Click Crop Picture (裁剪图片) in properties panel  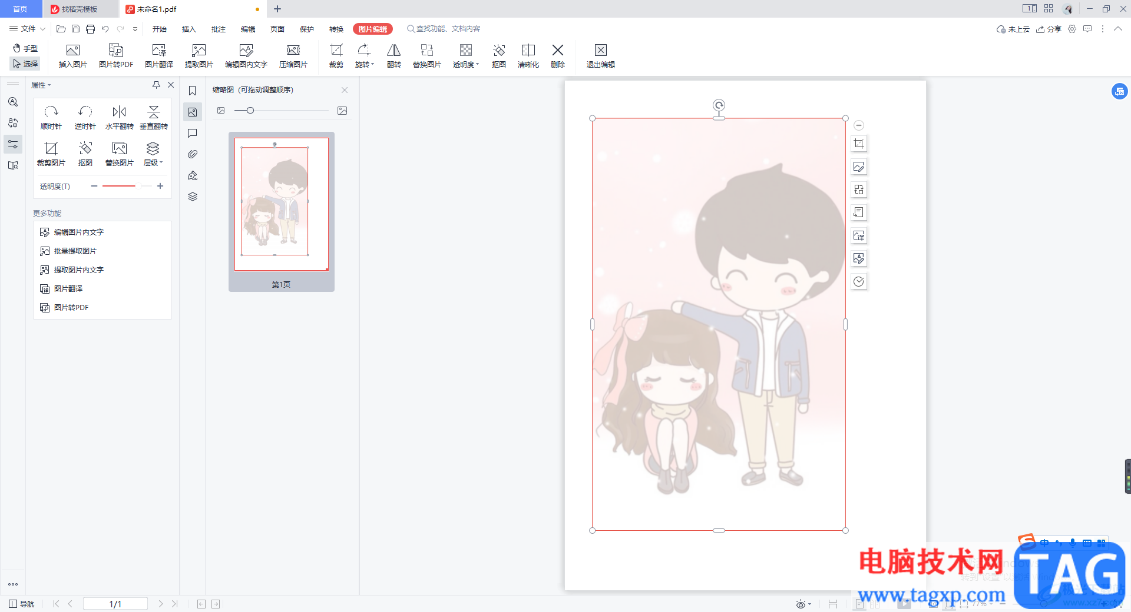[x=51, y=154]
